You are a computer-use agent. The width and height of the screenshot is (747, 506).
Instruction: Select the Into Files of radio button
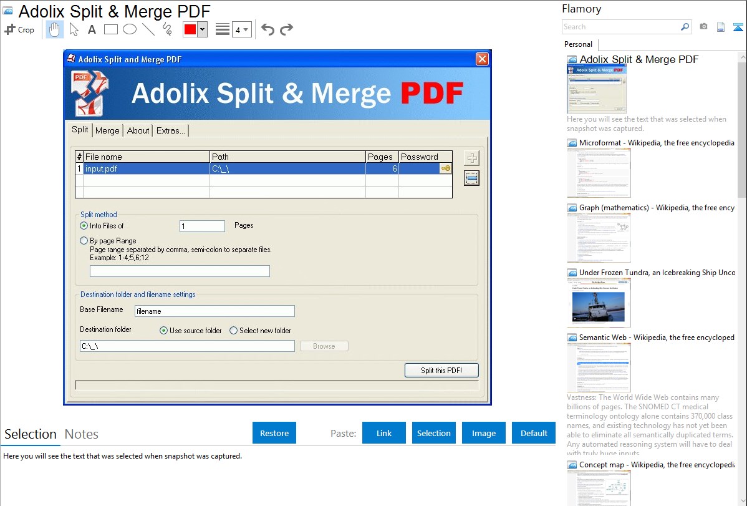click(84, 226)
